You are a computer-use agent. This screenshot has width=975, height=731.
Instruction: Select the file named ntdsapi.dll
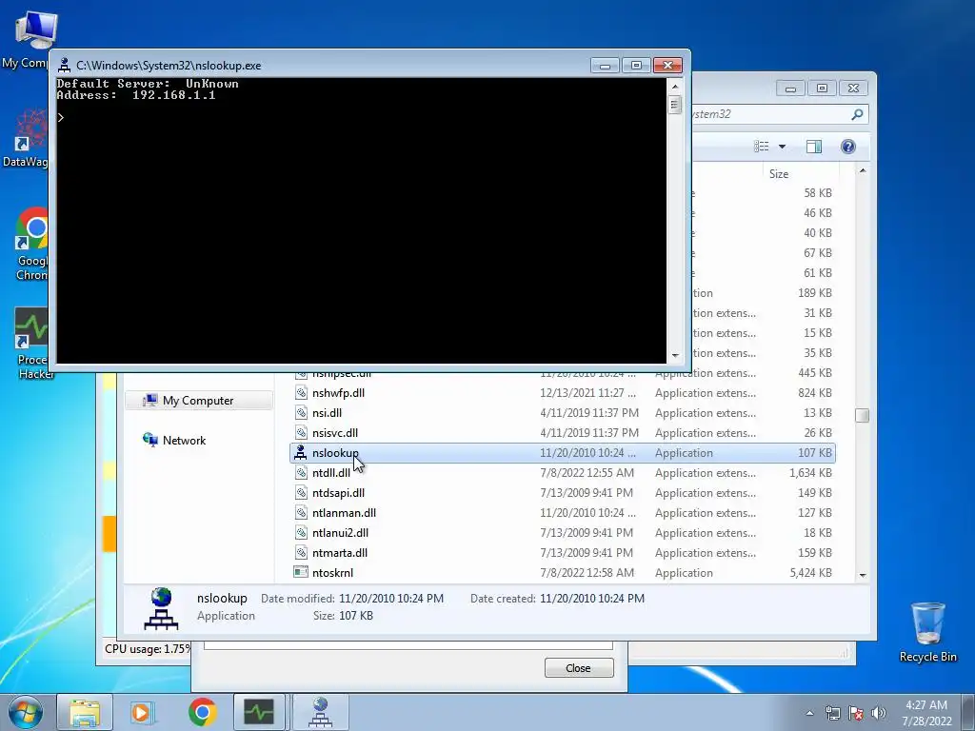click(338, 493)
